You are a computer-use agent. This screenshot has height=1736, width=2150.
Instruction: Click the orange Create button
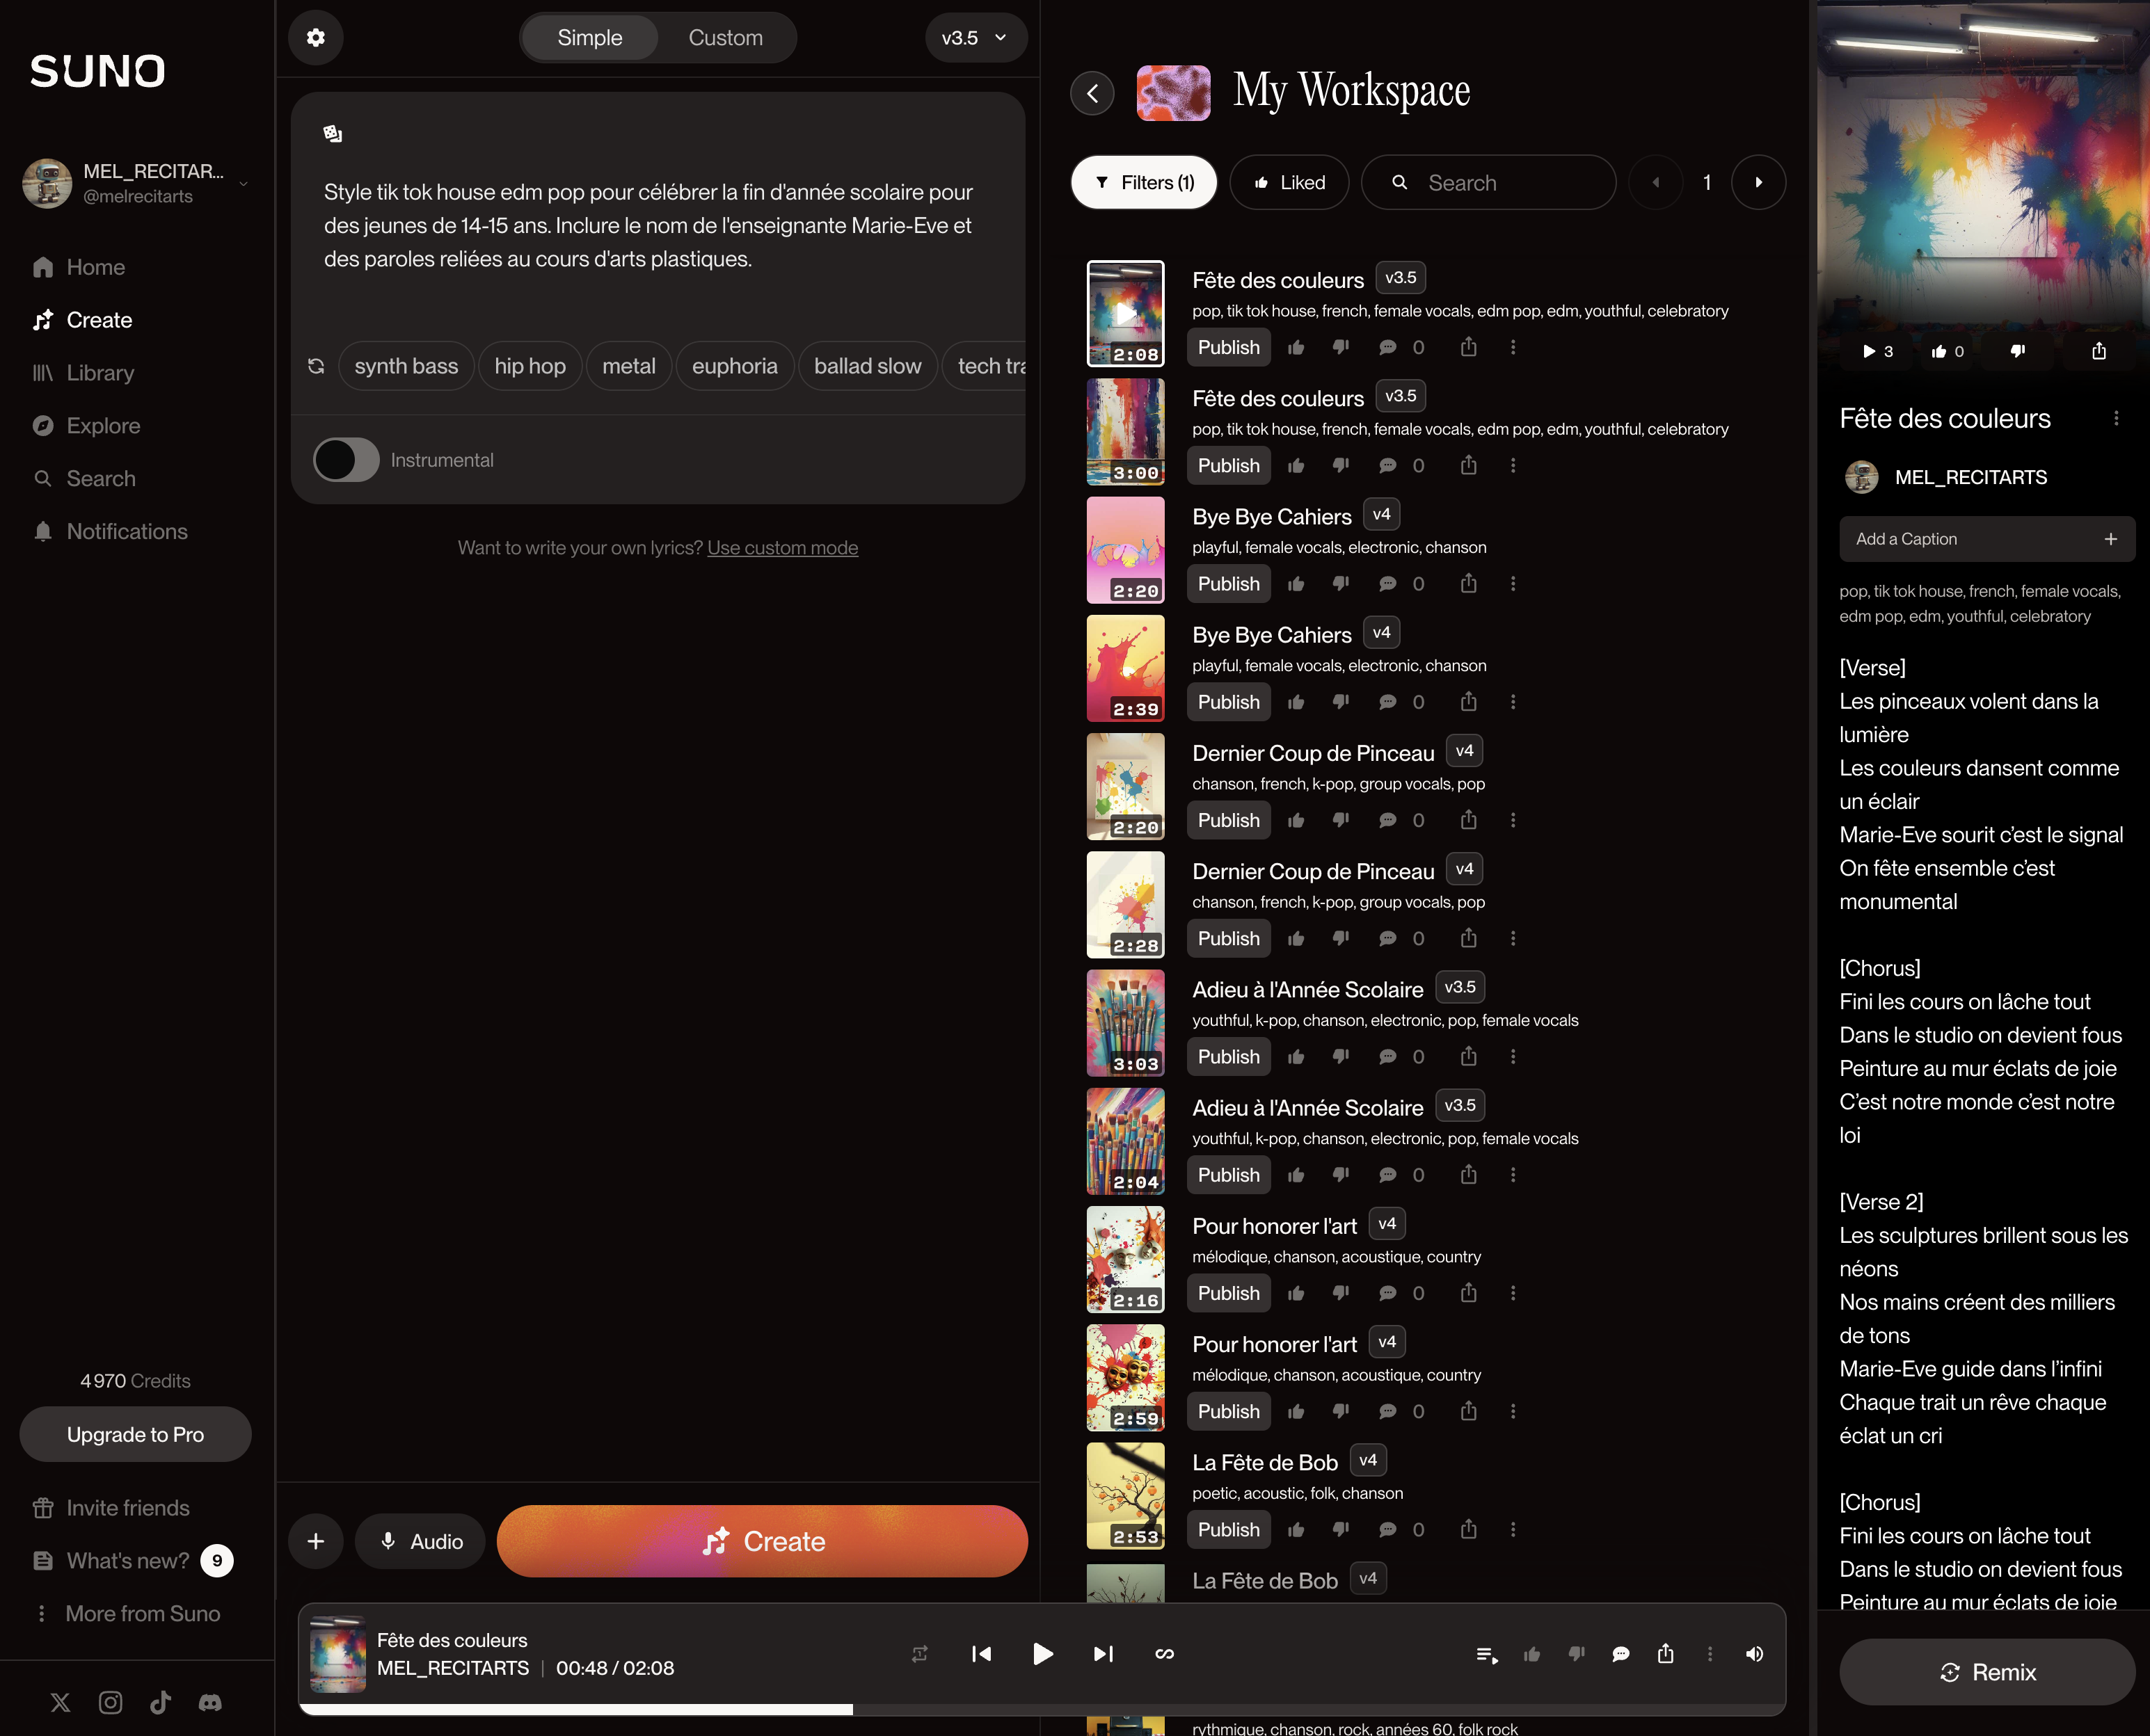coord(761,1542)
